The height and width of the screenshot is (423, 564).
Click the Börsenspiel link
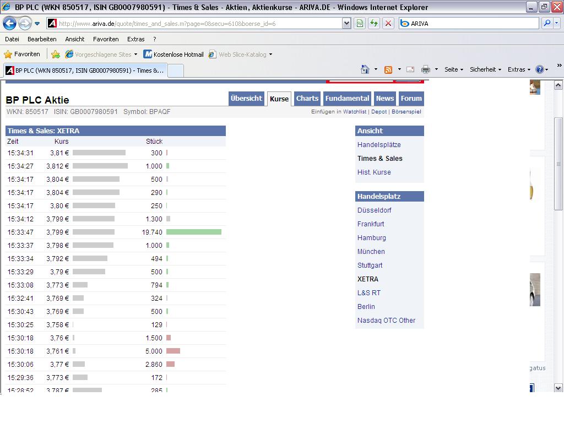tap(406, 112)
